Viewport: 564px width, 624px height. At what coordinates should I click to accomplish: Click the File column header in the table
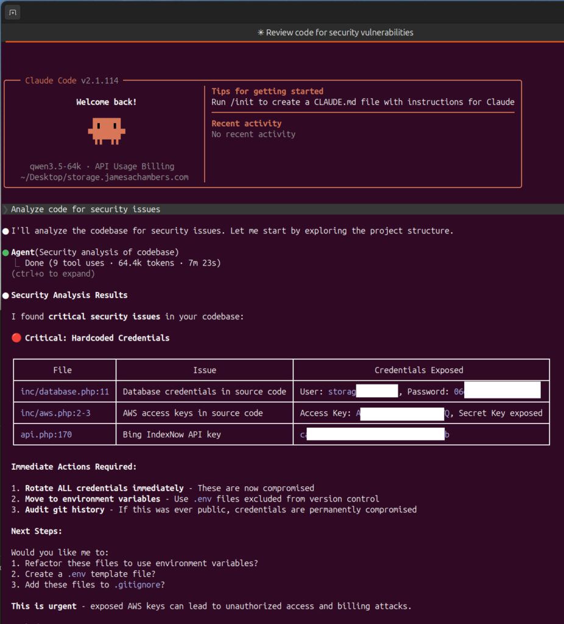(x=63, y=369)
